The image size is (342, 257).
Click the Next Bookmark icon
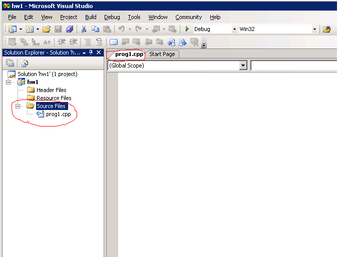(137, 41)
